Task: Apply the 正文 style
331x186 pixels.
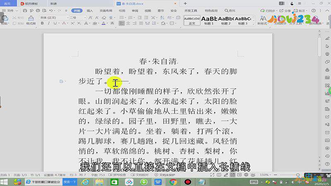Action: point(192,20)
